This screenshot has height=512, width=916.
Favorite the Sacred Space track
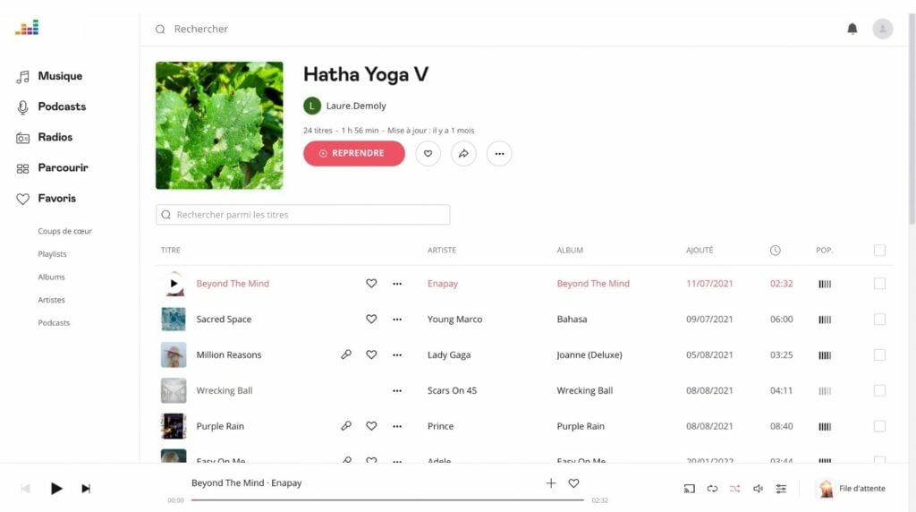click(x=371, y=320)
